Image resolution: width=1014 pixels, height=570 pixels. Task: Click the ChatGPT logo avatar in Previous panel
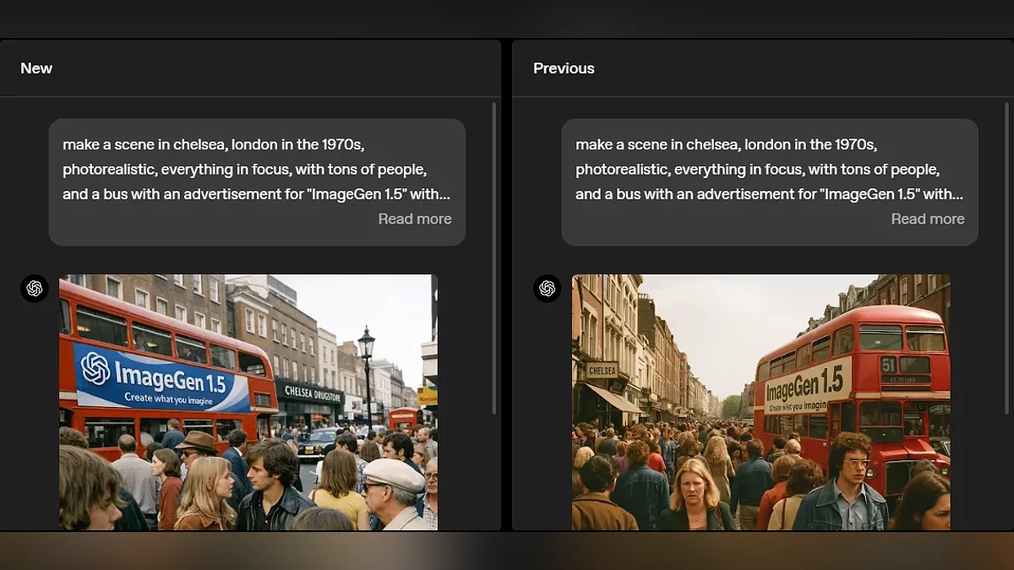pyautogui.click(x=547, y=289)
